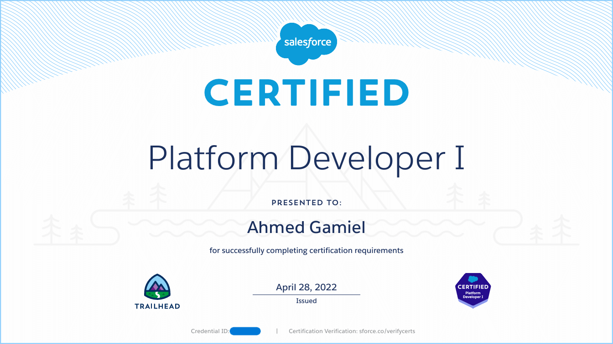
Task: Click the large CERTIFIED heading
Action: [306, 92]
